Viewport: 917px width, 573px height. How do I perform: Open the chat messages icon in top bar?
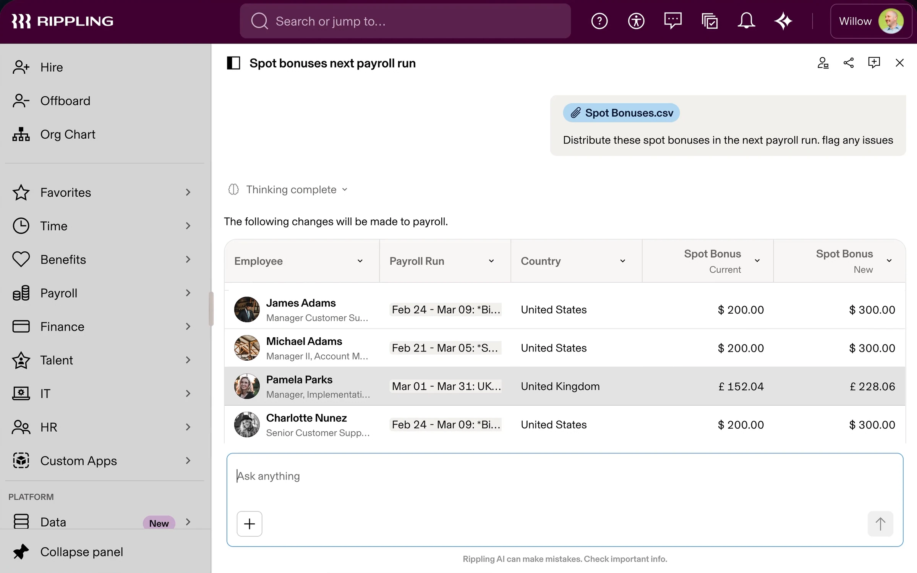tap(672, 21)
